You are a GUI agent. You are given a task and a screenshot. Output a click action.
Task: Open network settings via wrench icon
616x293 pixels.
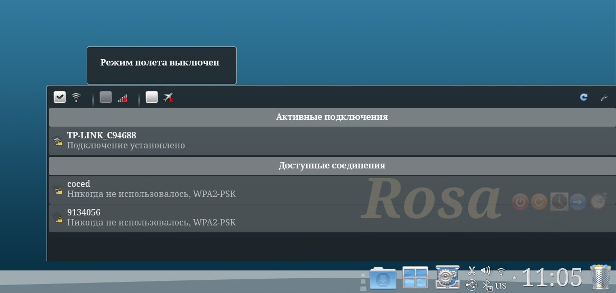pos(604,97)
